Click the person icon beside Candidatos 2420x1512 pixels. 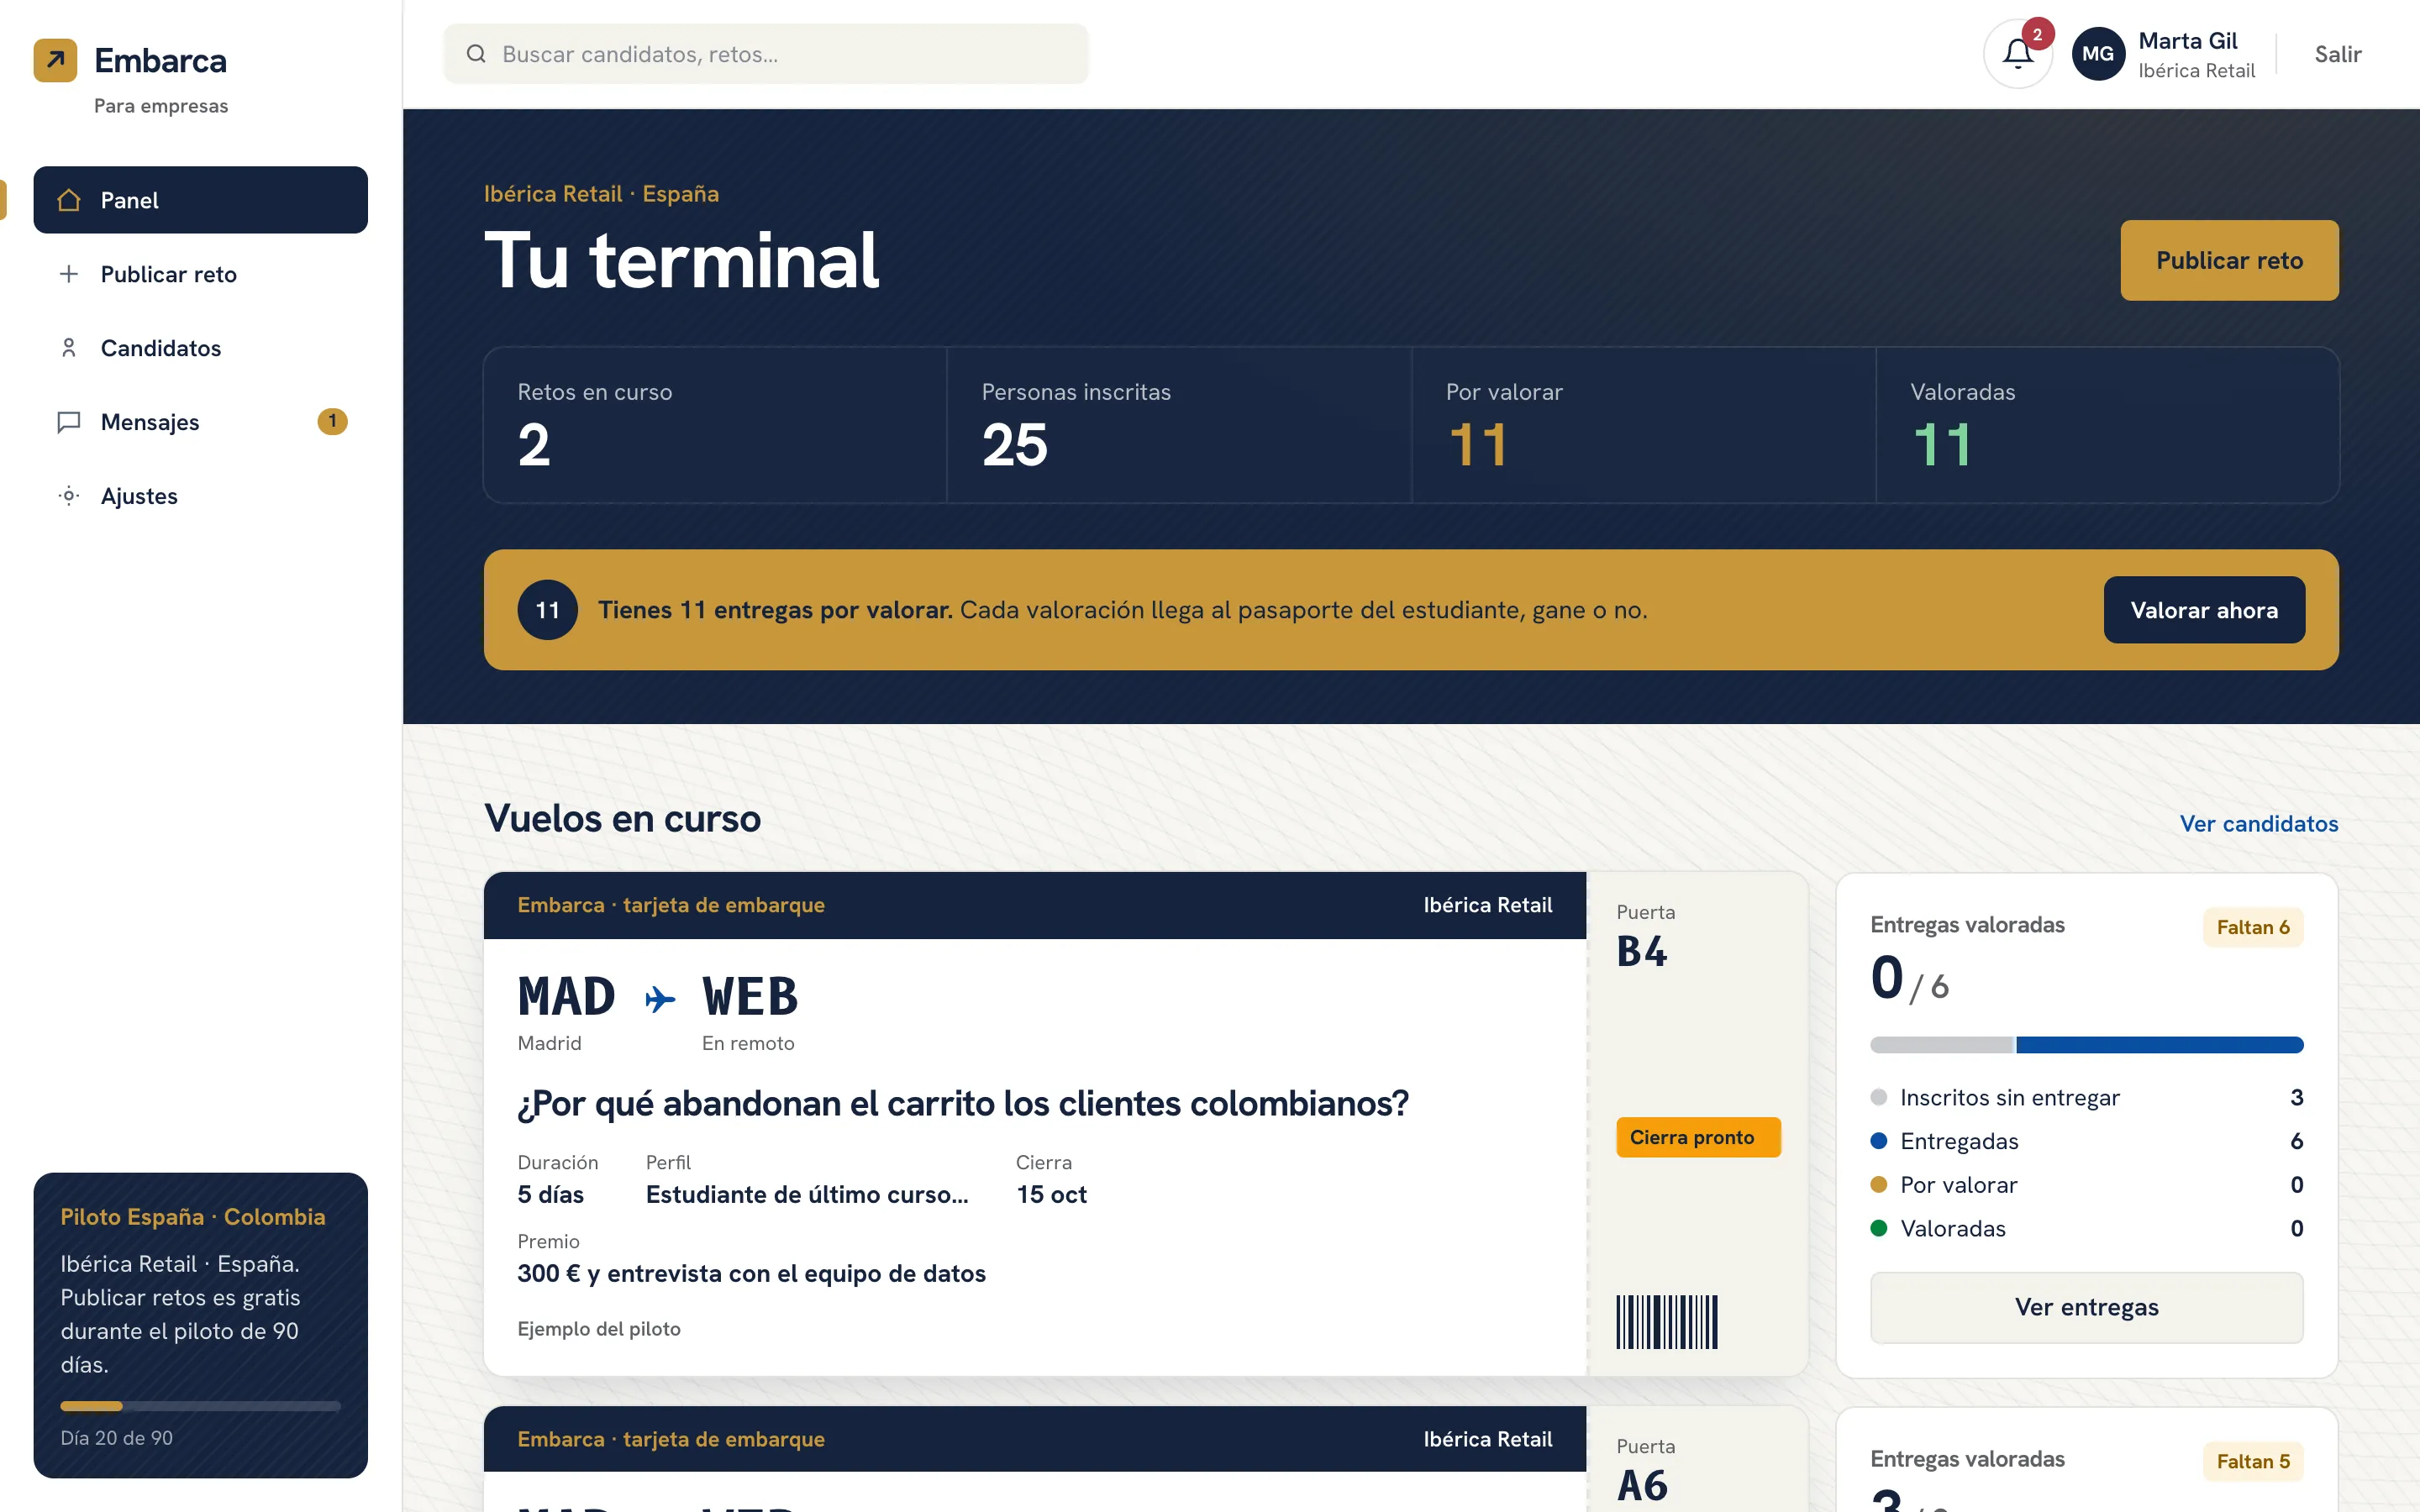click(x=69, y=348)
